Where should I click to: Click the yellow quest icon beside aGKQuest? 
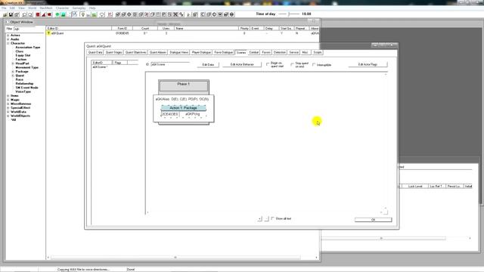48,33
